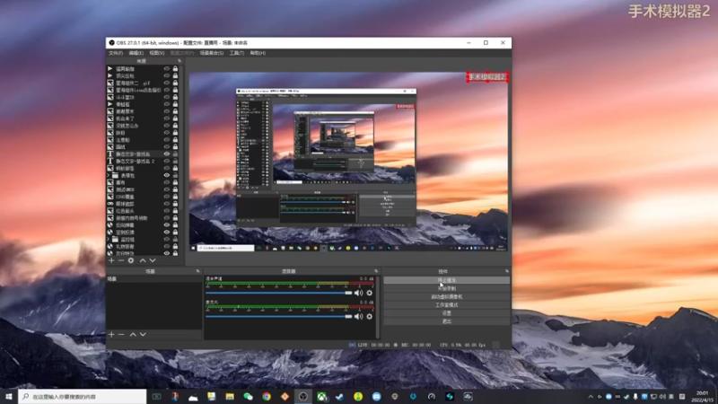718x404 pixels.
Task: Pop out the audio mixer dock panel
Action: tap(376, 271)
